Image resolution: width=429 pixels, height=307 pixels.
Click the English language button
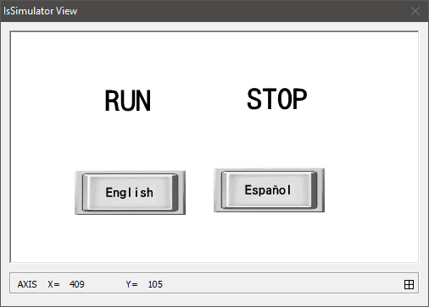point(130,193)
